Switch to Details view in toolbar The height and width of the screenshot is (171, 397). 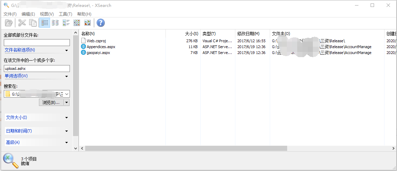coord(44,23)
